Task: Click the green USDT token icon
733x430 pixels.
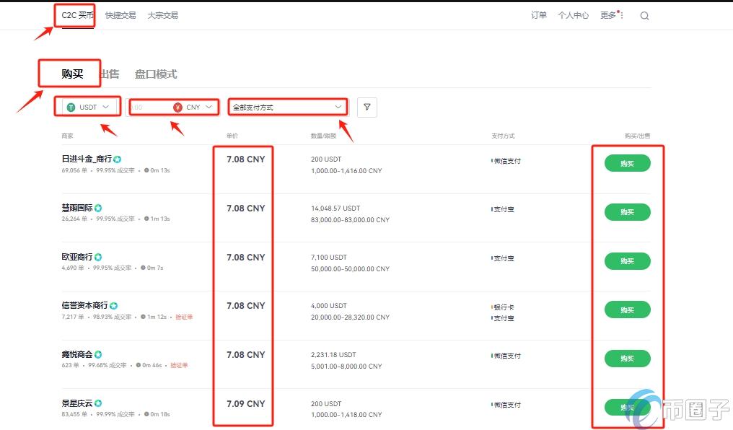Action: 71,106
